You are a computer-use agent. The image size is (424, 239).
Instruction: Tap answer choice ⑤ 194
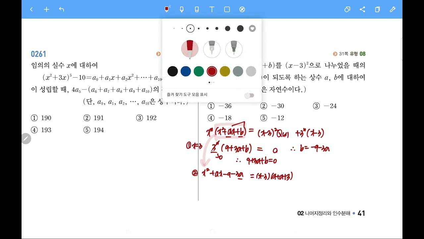tap(94, 130)
